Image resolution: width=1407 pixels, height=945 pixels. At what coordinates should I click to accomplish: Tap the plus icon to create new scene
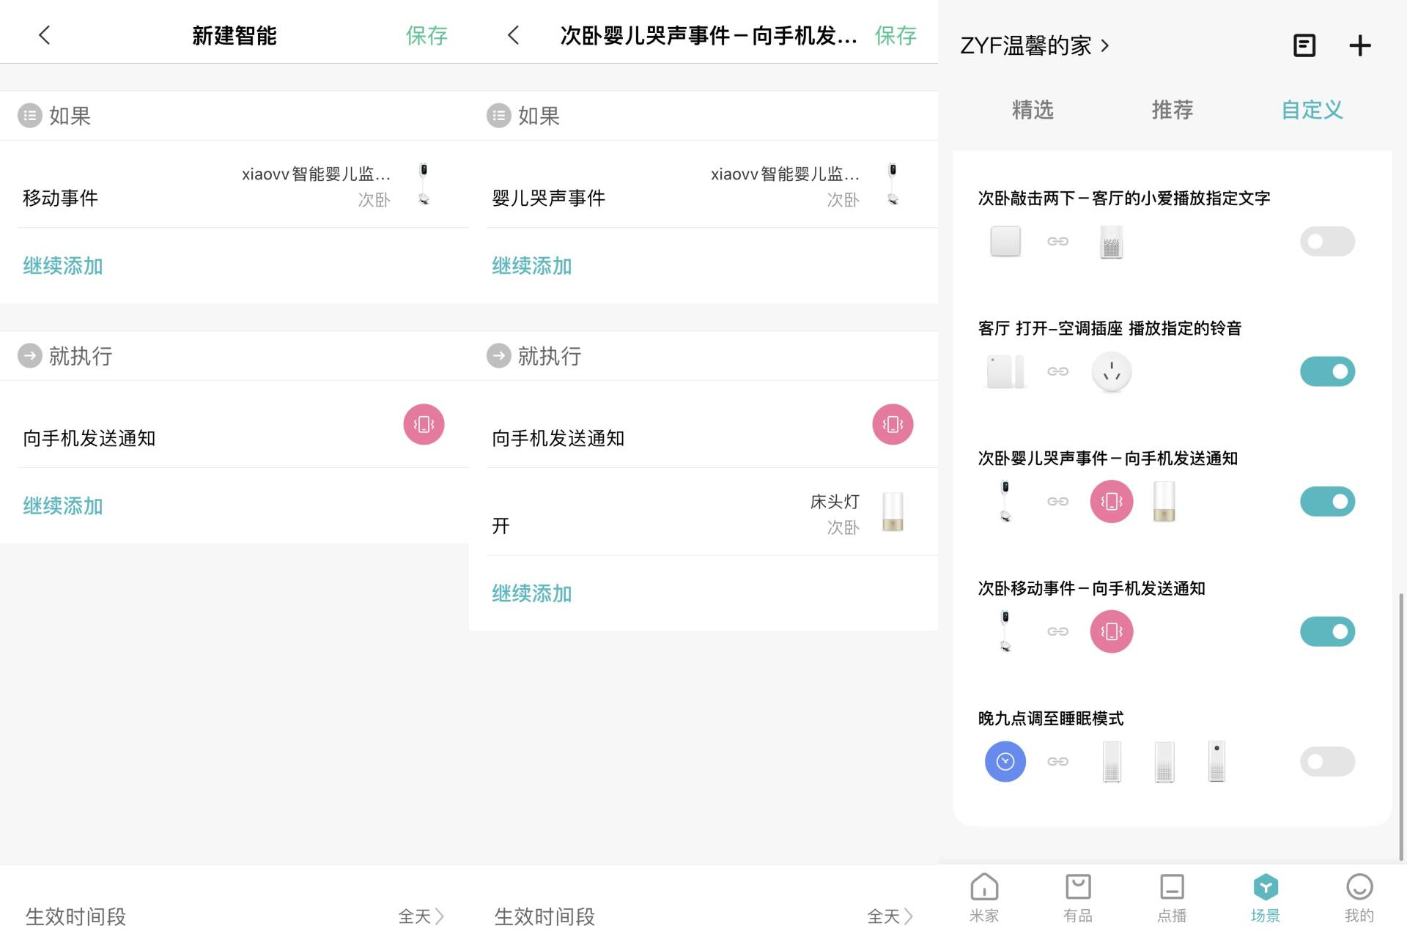point(1360,45)
